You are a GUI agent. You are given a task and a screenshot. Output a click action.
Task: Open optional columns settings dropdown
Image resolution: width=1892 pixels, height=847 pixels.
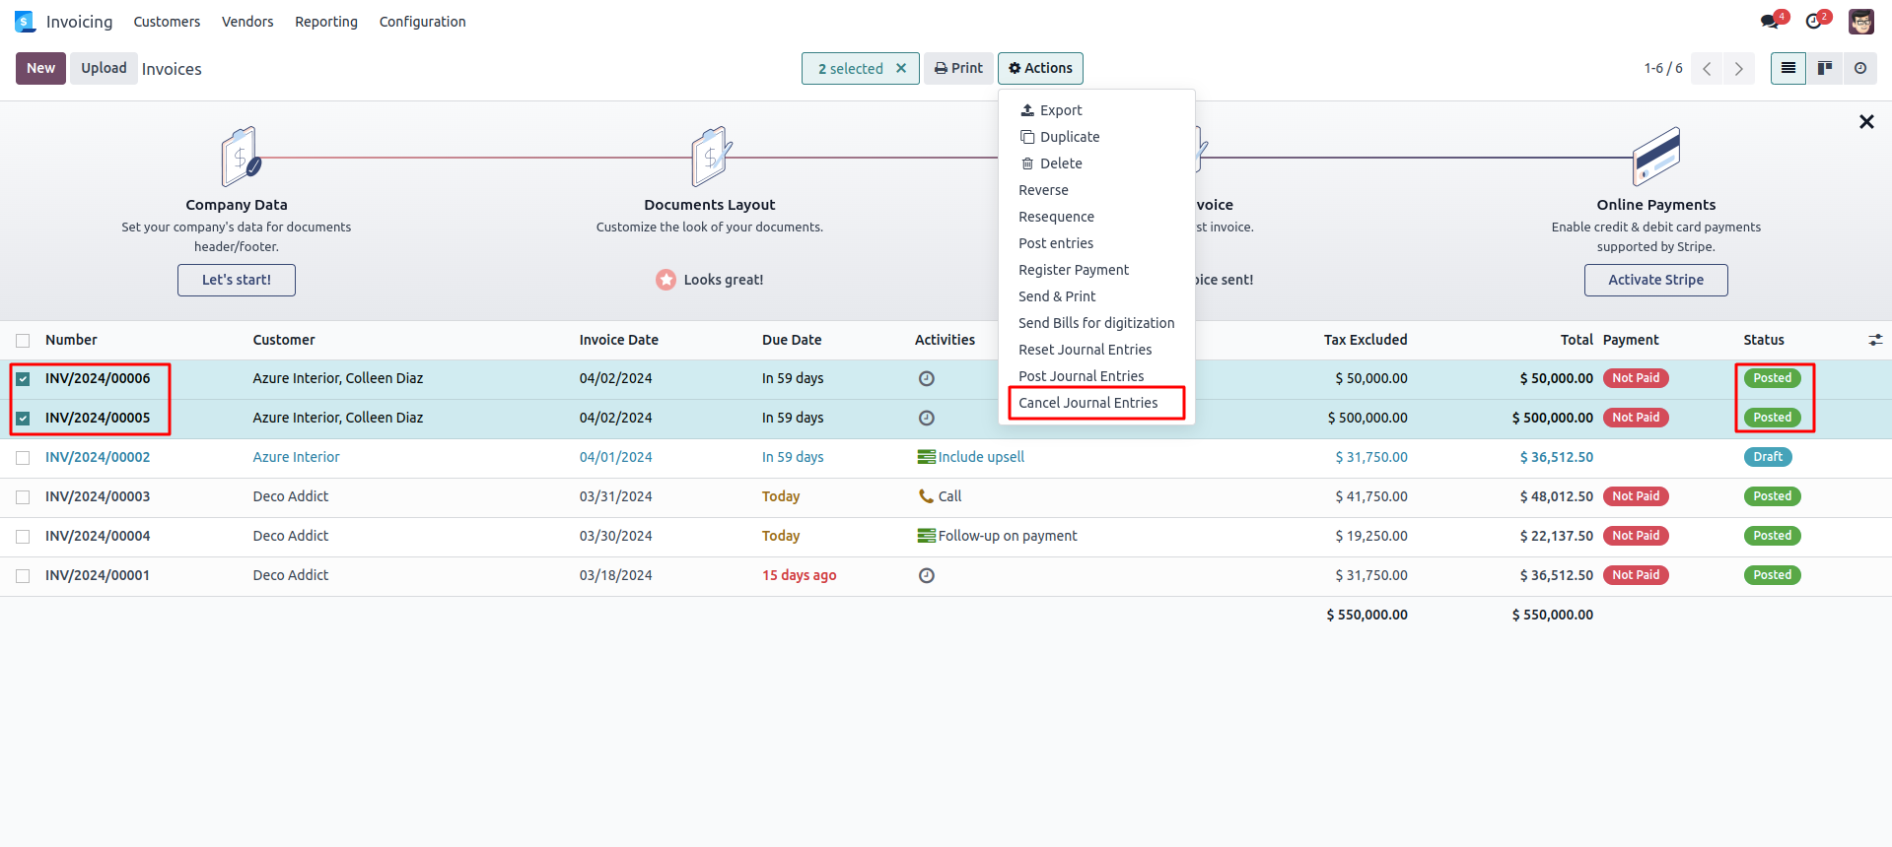(1875, 340)
